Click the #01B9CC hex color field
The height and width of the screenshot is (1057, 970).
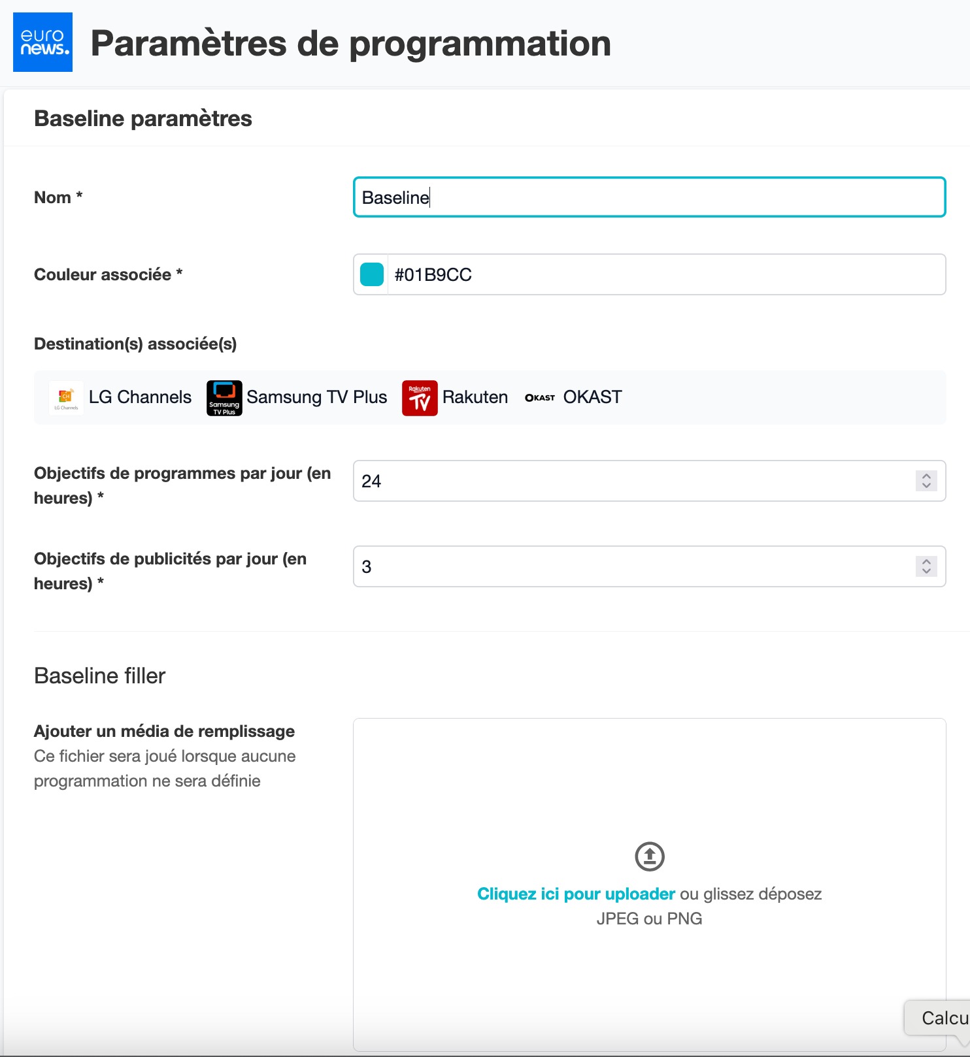pyautogui.click(x=665, y=274)
